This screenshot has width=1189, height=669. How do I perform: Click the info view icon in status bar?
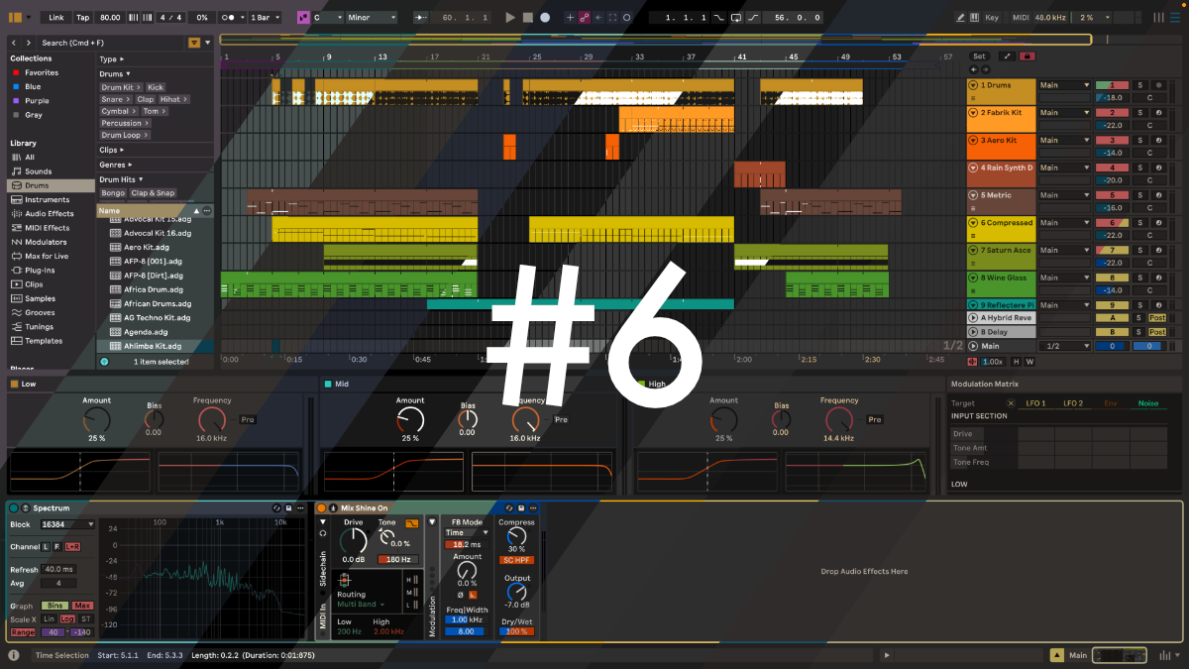click(x=14, y=655)
